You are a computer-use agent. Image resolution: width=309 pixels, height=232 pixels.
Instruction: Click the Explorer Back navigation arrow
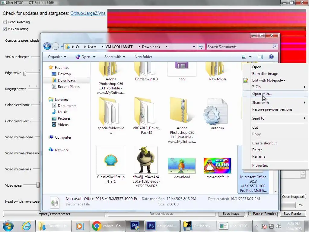click(x=47, y=46)
